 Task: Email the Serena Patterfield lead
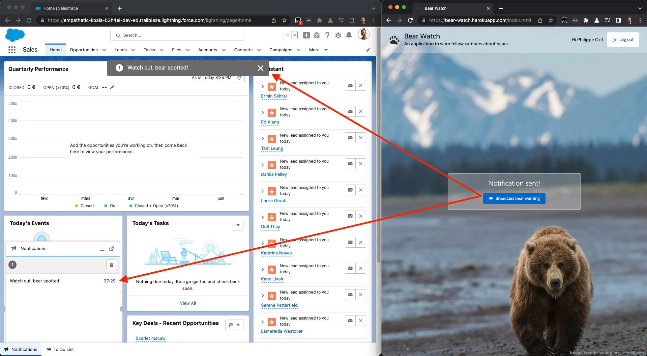(x=350, y=295)
